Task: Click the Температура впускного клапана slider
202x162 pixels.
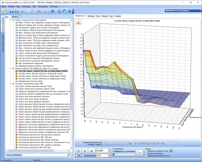Action: 115,143
